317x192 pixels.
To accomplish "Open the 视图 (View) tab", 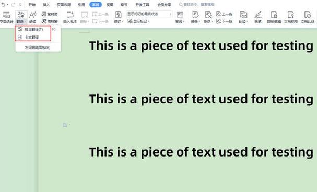I will coord(110,5).
